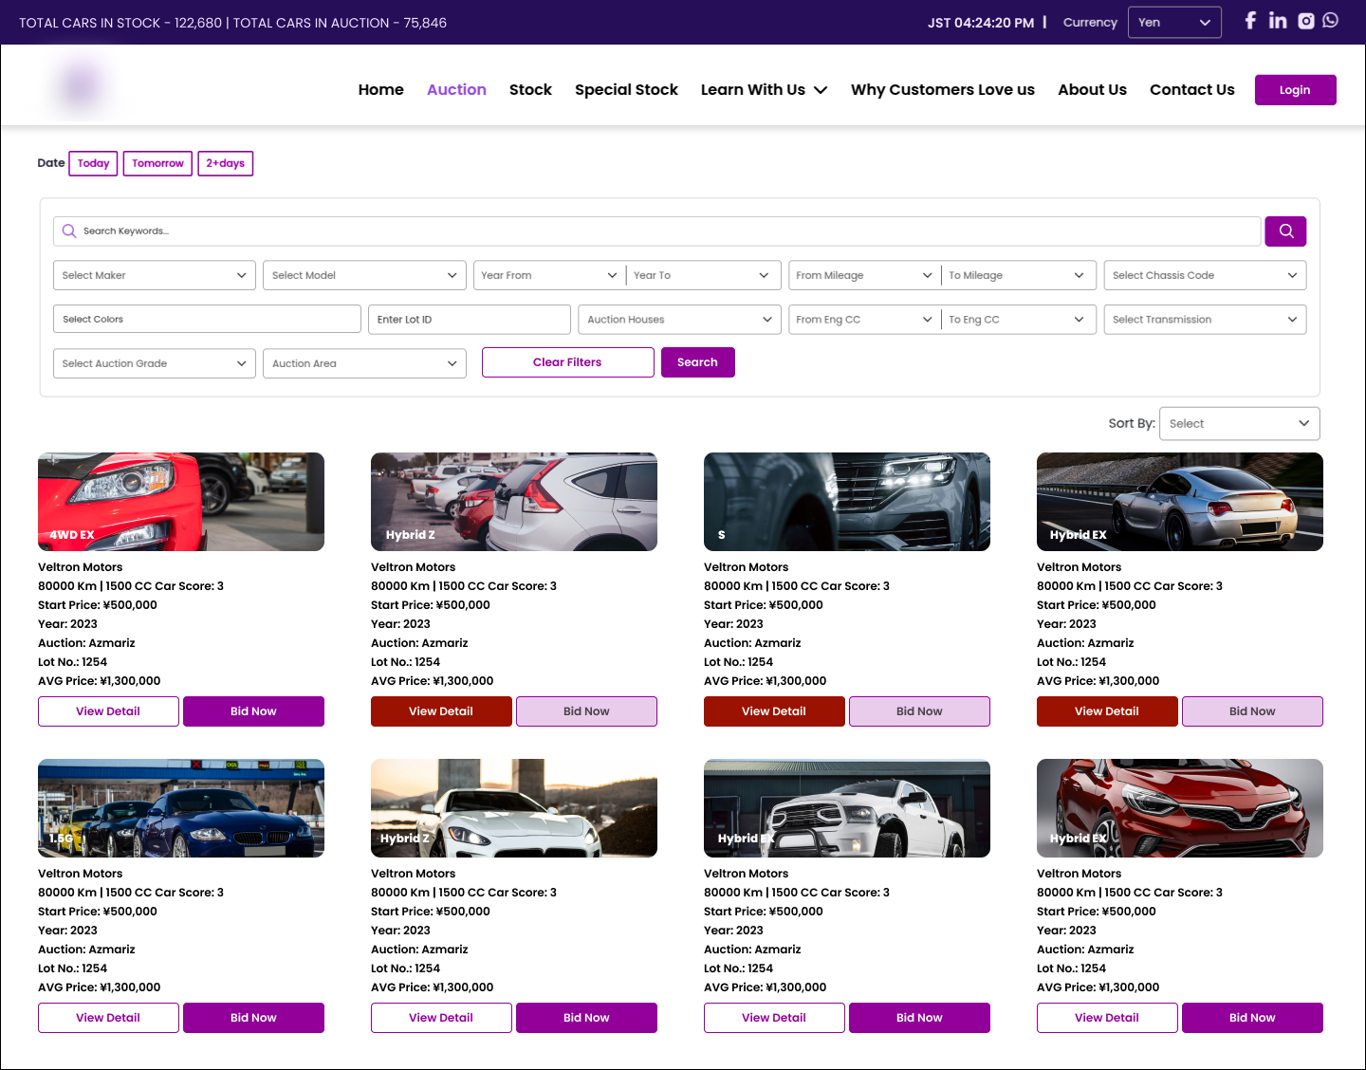Open the About Us menu item
This screenshot has height=1070, width=1366.
pyautogui.click(x=1092, y=89)
